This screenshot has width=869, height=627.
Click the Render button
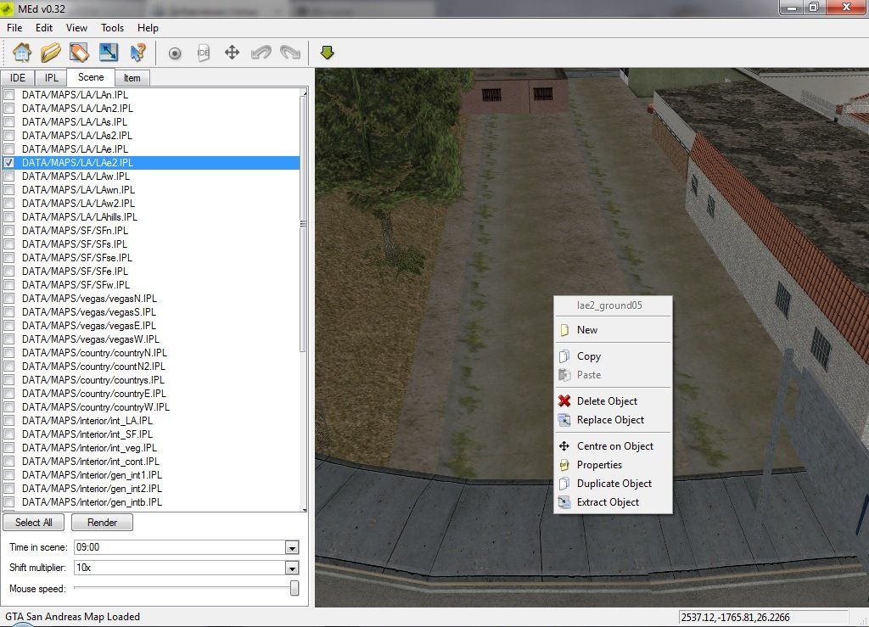click(102, 523)
